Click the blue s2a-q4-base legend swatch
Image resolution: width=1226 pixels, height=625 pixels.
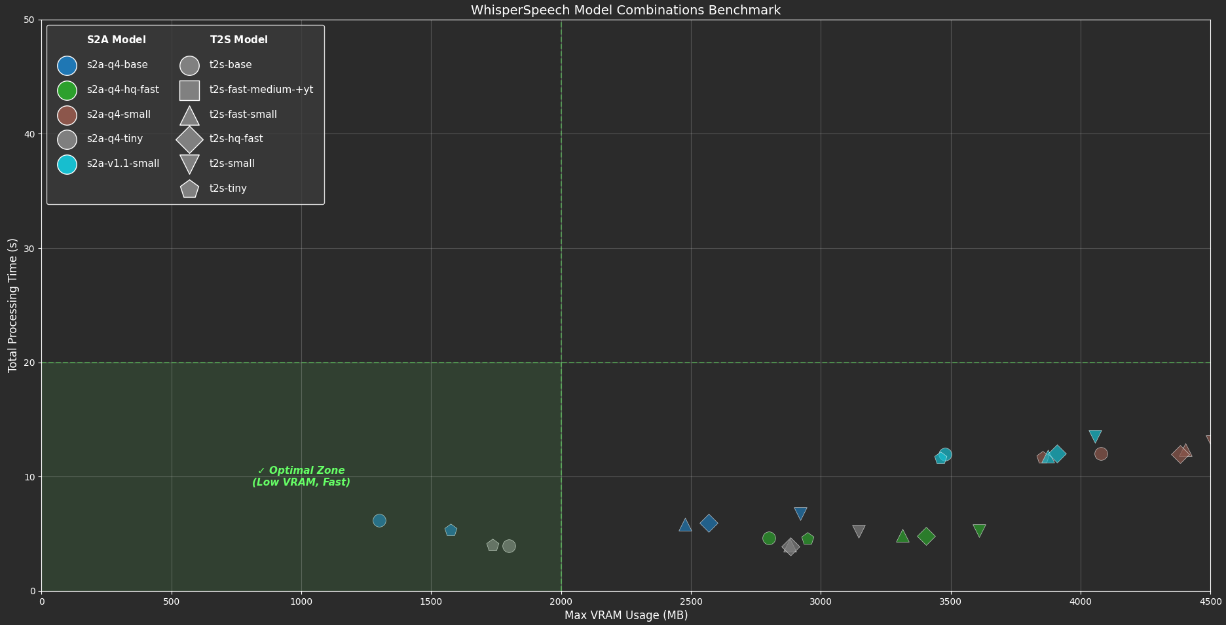(67, 65)
